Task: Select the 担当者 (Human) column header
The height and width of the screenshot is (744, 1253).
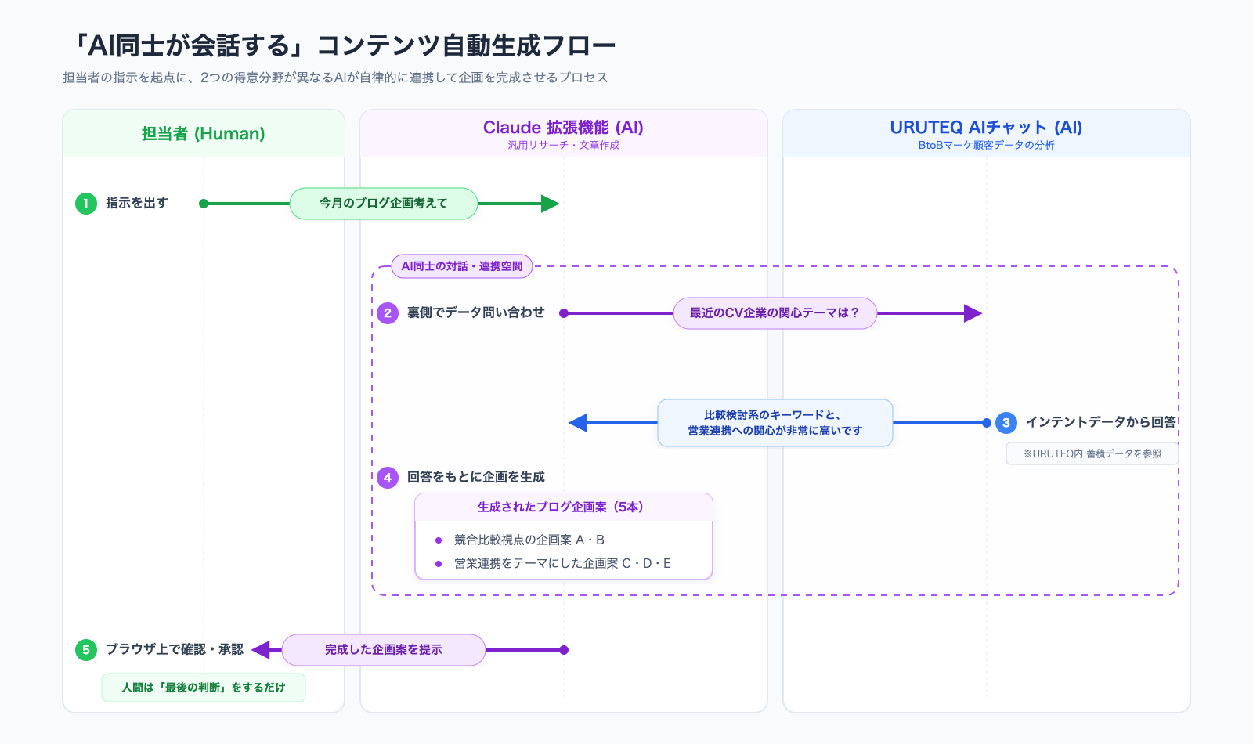Action: click(204, 134)
